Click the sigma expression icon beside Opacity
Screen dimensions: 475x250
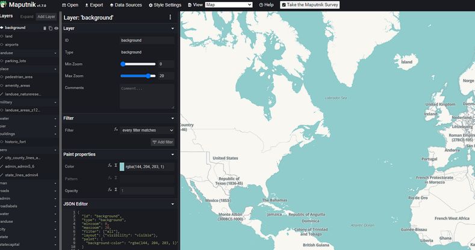click(116, 190)
